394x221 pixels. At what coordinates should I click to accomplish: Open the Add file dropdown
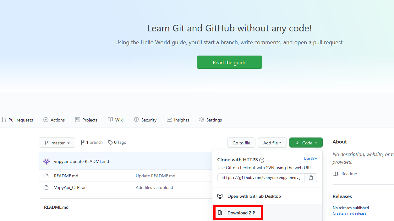(x=272, y=143)
